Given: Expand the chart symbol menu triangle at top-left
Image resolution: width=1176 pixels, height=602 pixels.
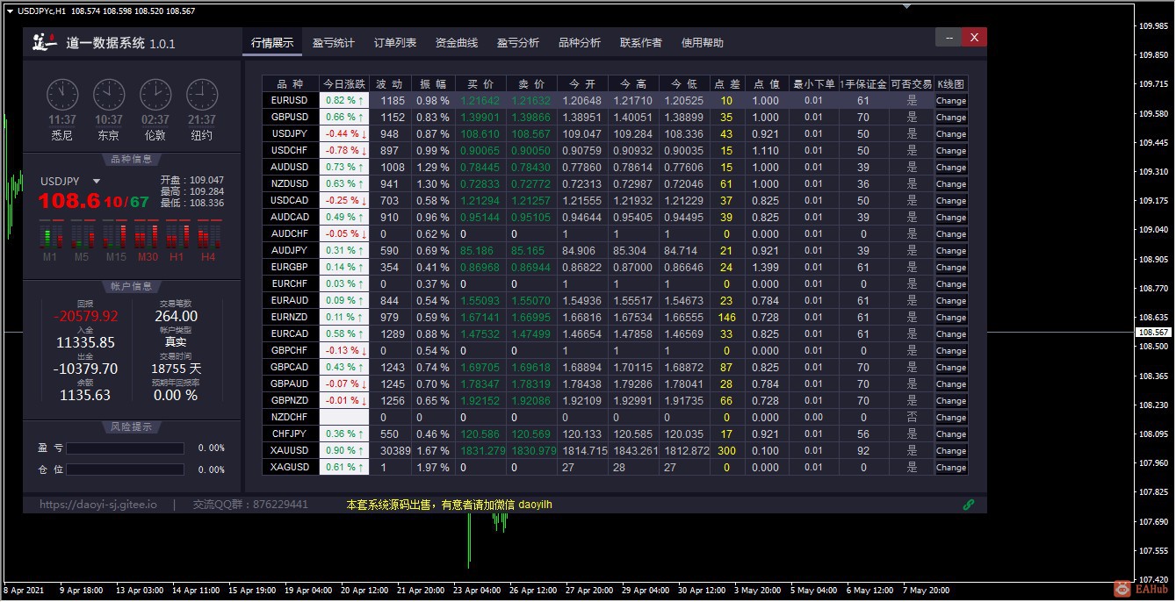Looking at the screenshot, I should click(10, 11).
